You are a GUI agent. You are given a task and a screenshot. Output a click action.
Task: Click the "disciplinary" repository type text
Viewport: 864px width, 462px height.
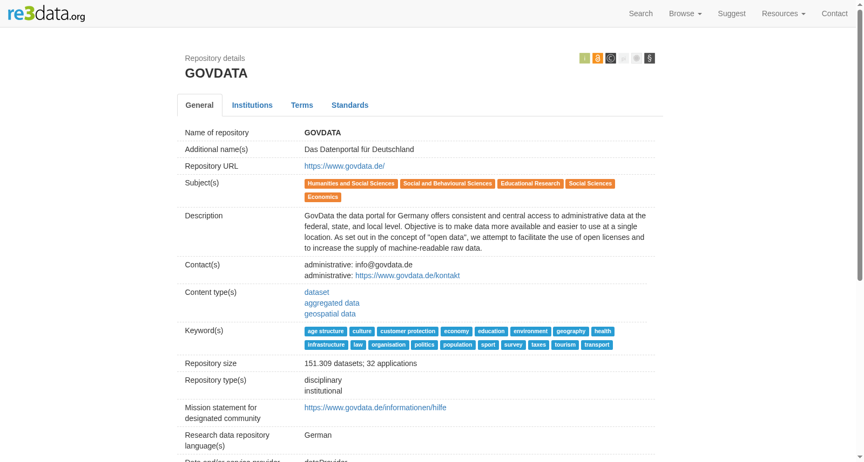323,380
